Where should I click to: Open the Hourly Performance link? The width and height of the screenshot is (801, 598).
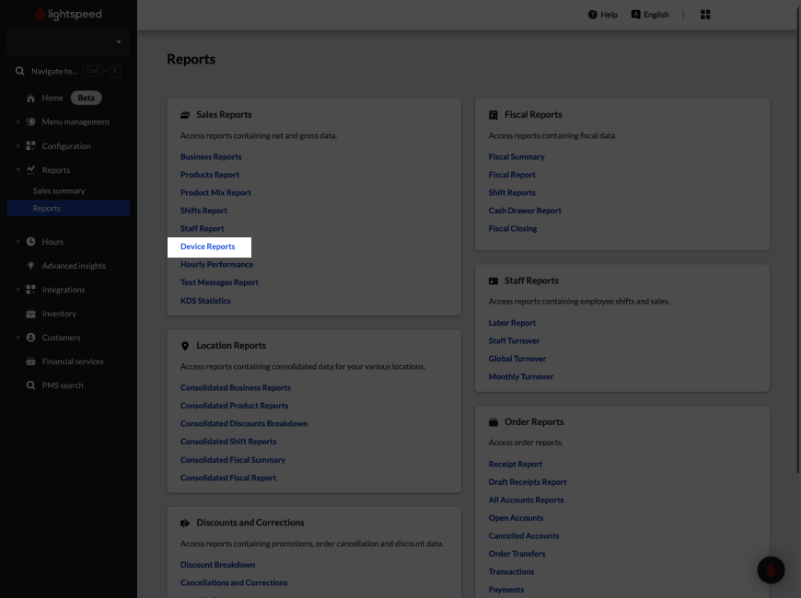[x=216, y=265]
